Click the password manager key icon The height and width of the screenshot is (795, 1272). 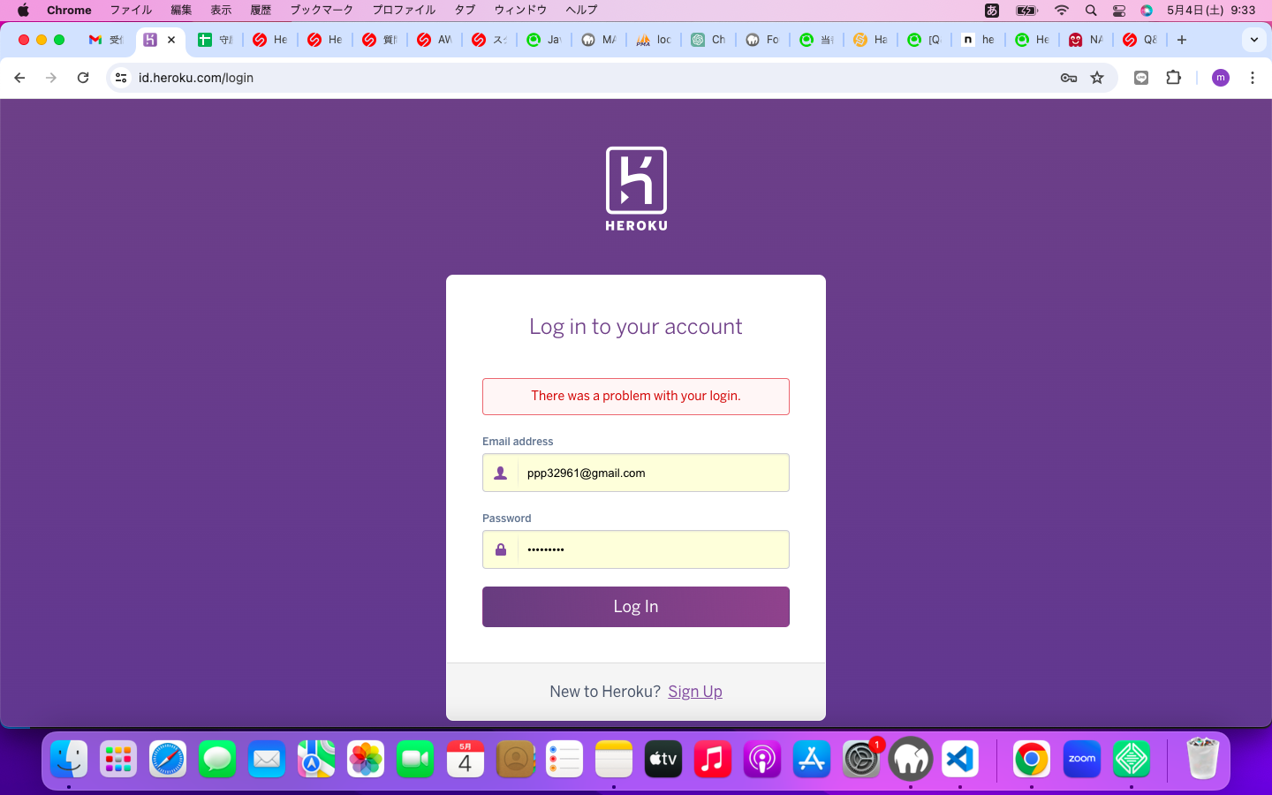tap(1068, 78)
